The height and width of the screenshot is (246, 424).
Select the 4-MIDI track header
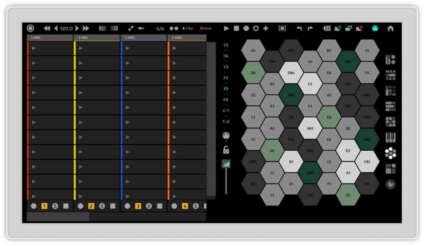(187, 38)
